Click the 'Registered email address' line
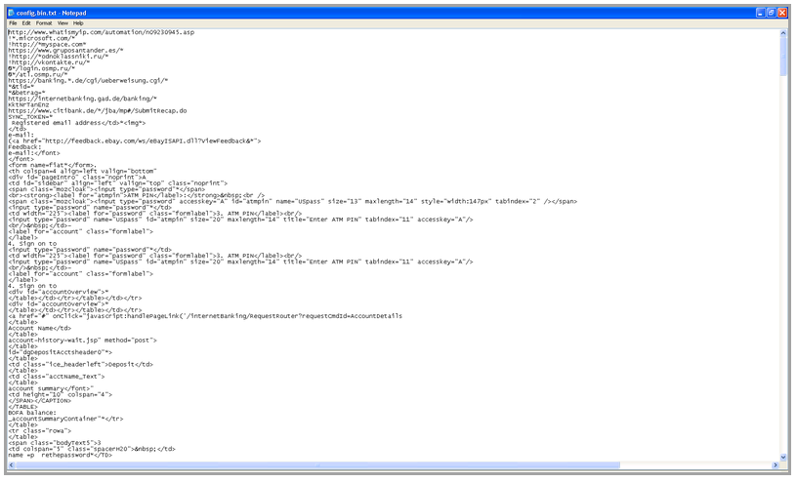Screen dimensions: 797x482 (78, 123)
